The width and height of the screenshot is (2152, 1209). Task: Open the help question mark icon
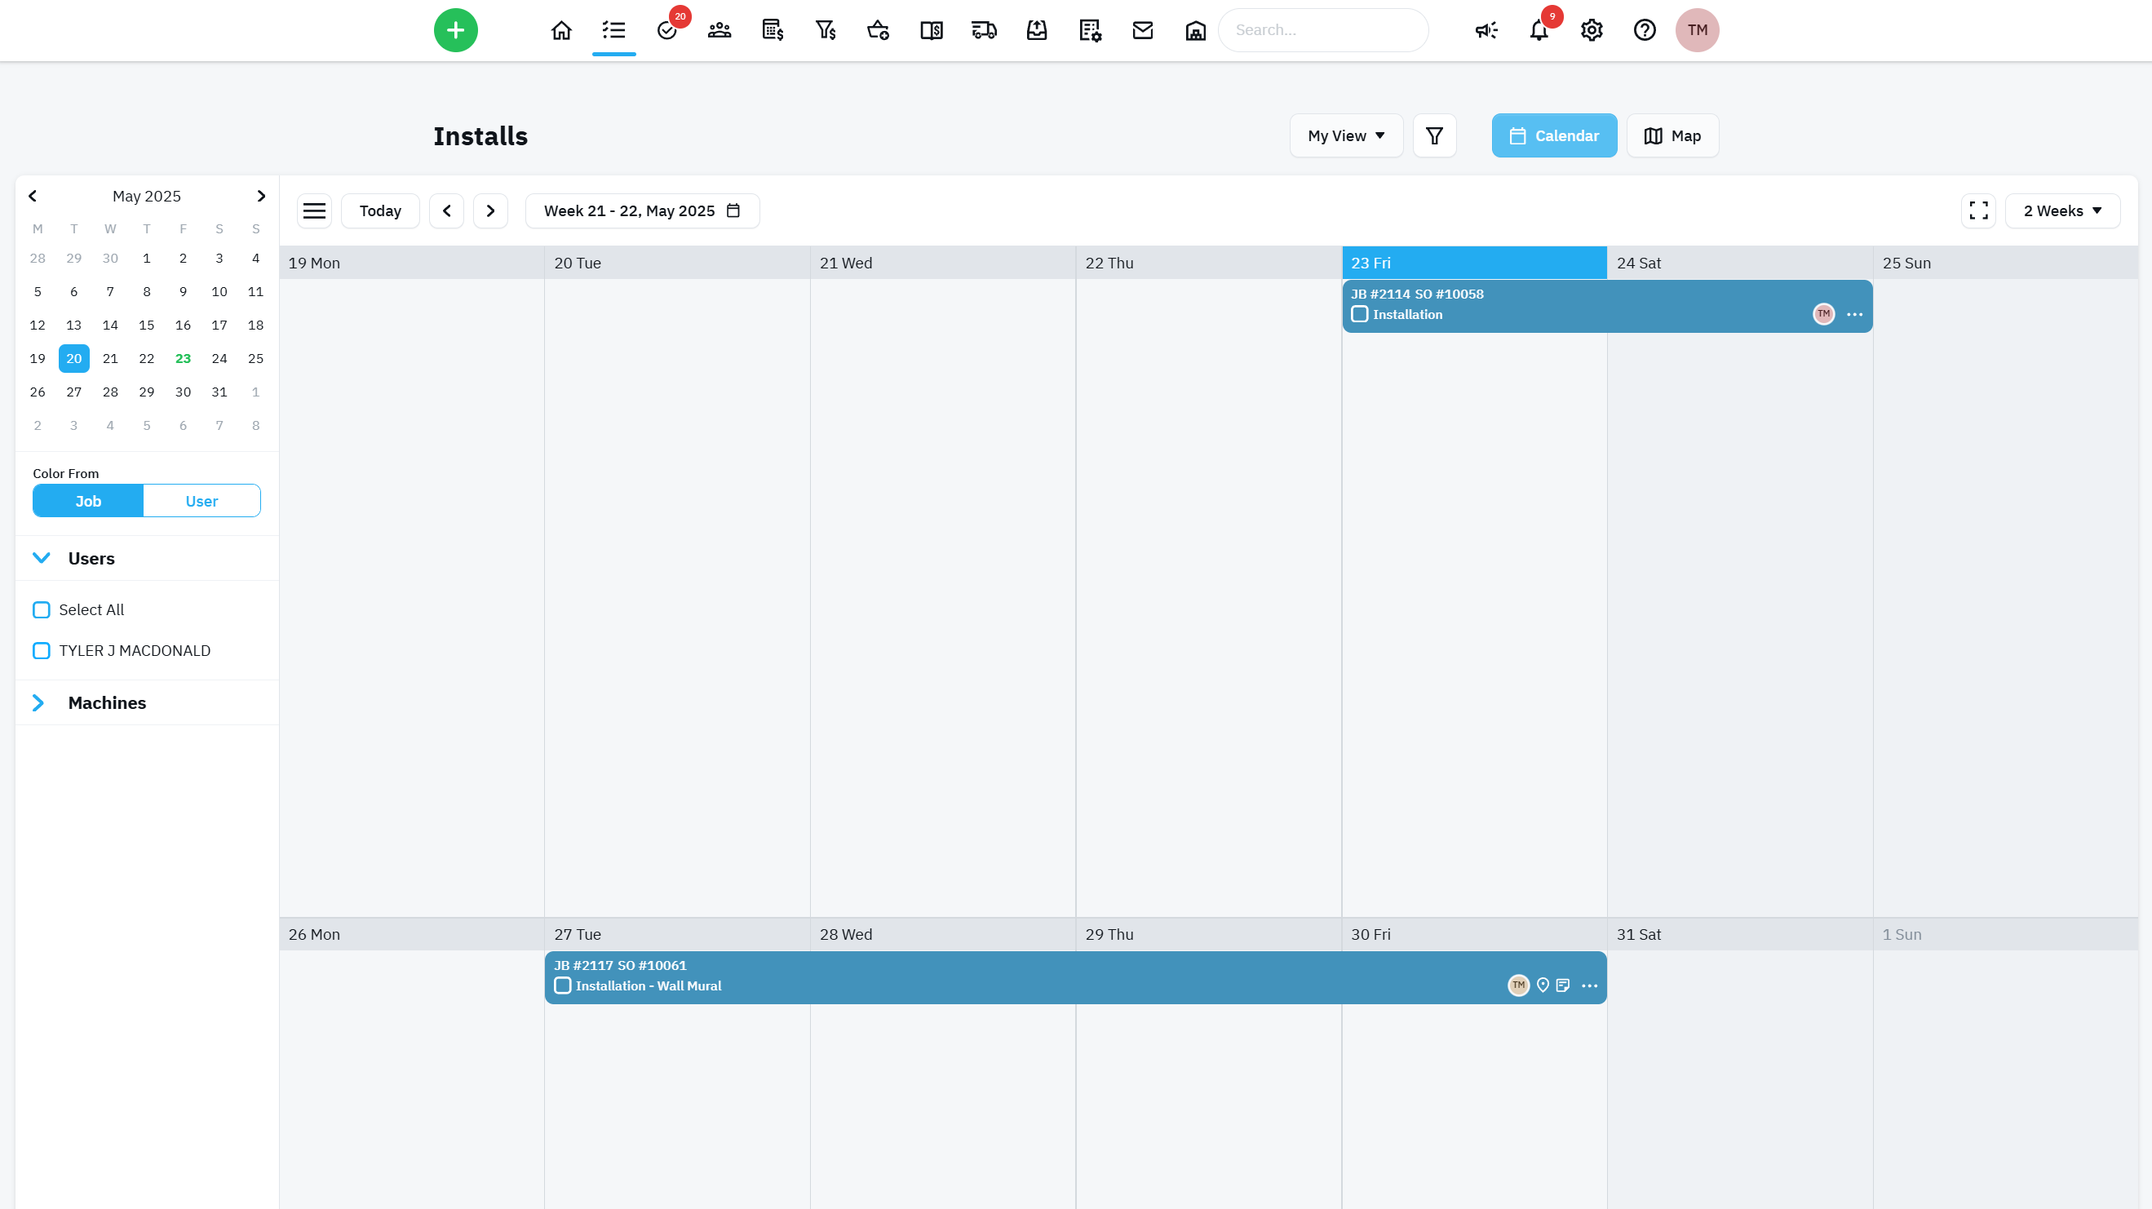(x=1645, y=30)
